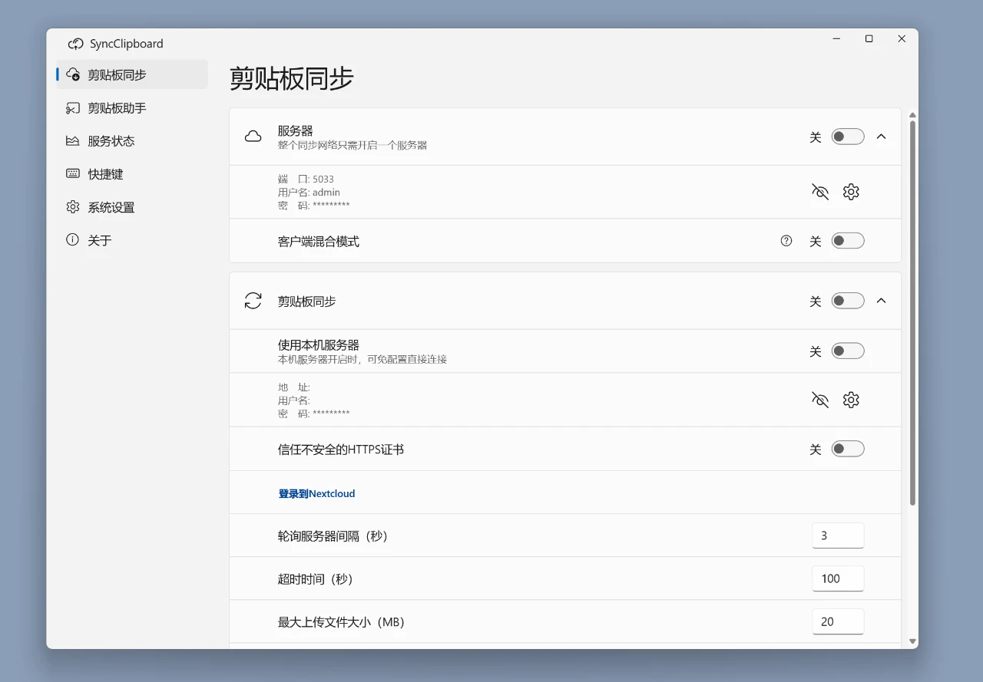Click the 系统设置 gear icon in sidebar

[x=73, y=207]
